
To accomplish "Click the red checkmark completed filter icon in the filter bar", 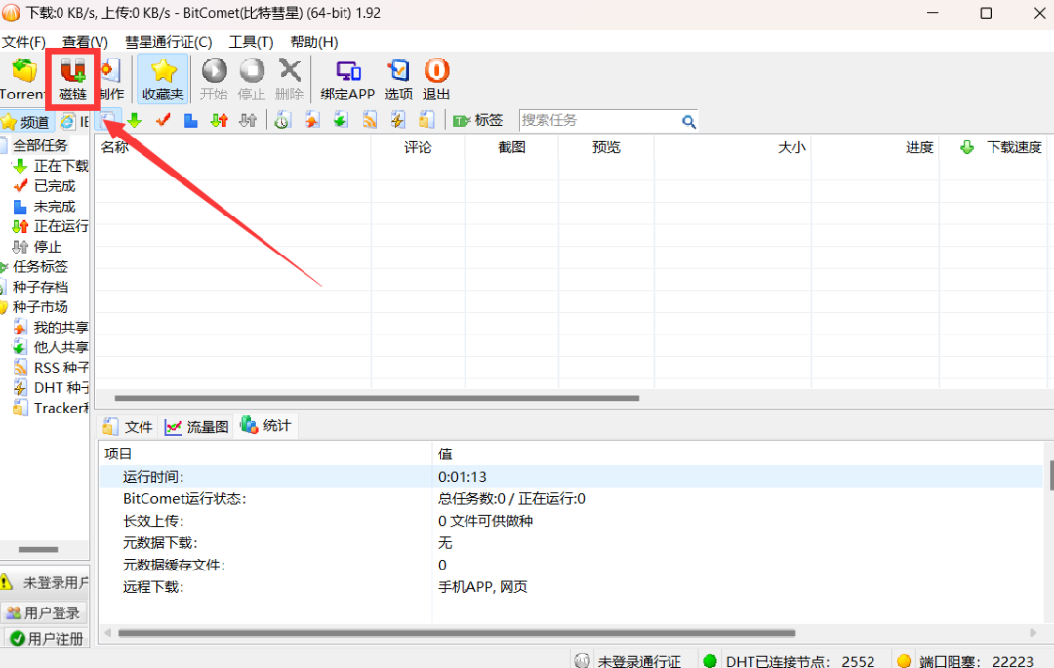I will pyautogui.click(x=163, y=120).
